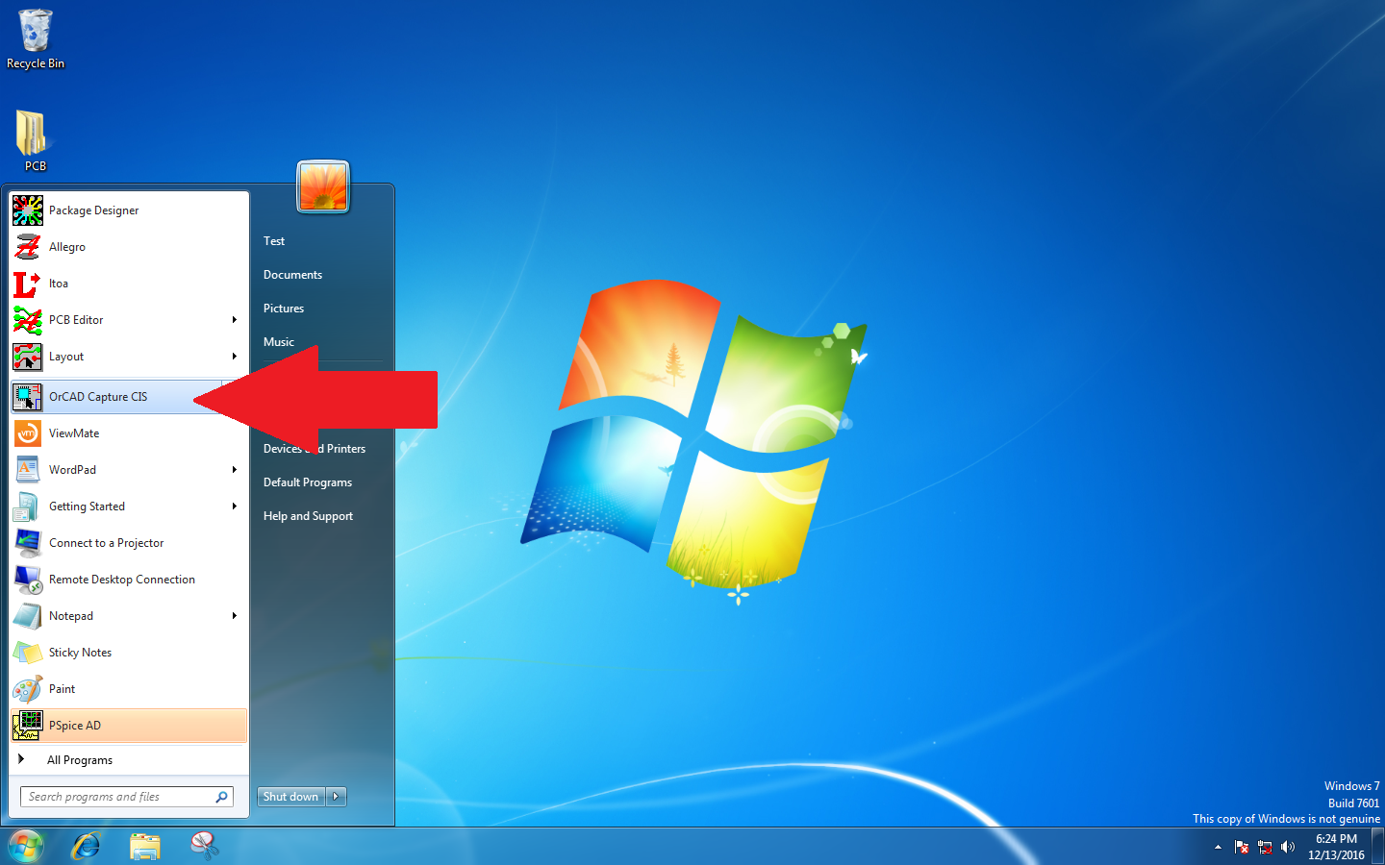Open the Action Center flag icon

pos(1242,848)
